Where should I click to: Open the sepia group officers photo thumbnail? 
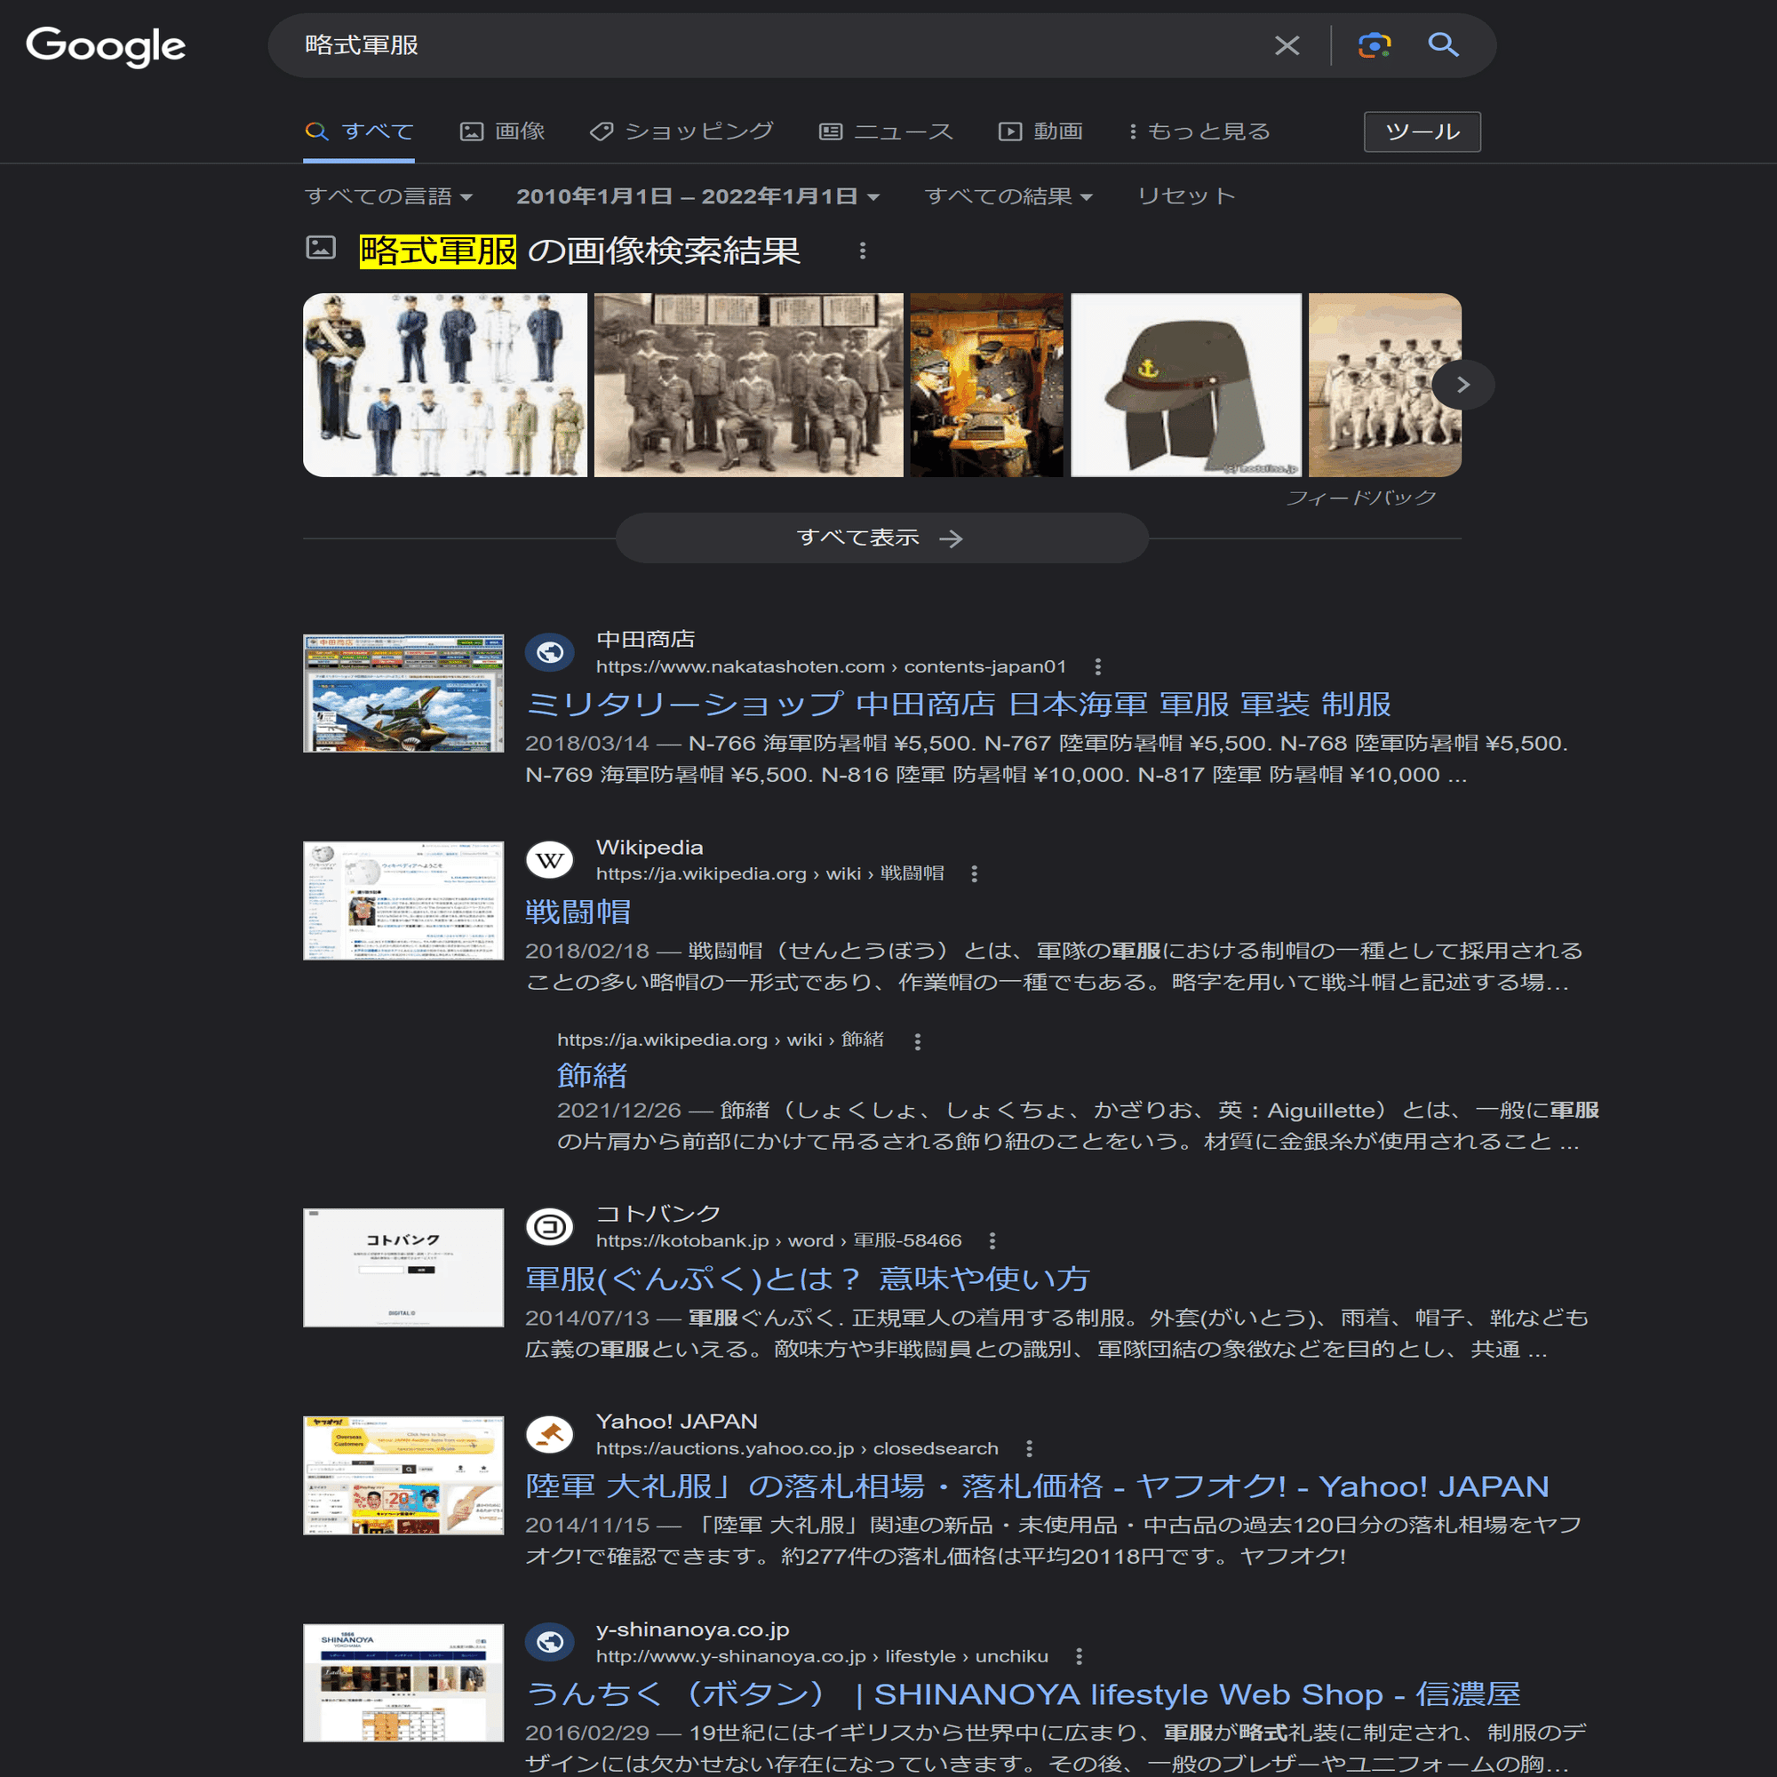point(749,386)
